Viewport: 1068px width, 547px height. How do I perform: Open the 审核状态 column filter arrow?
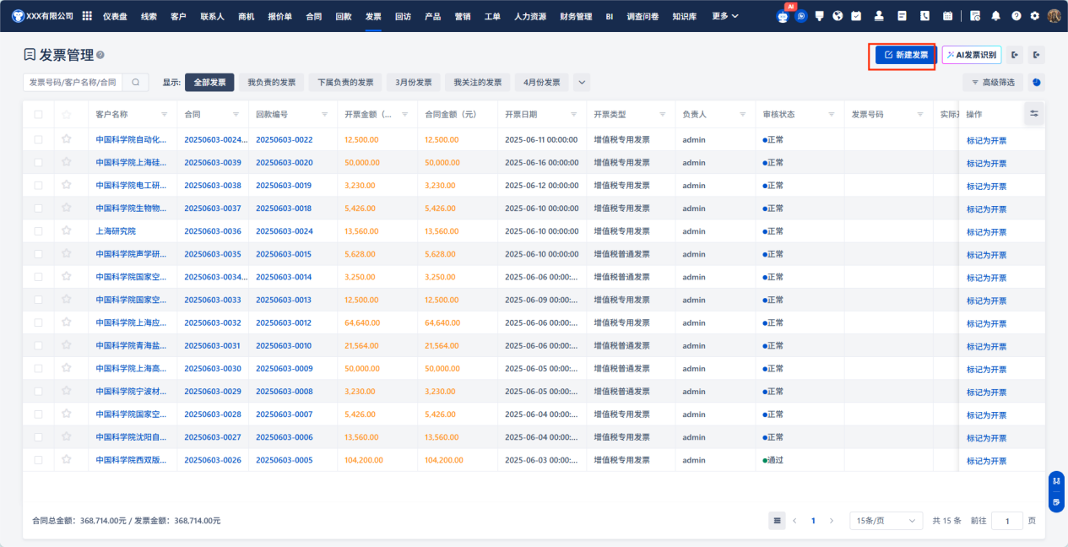832,114
